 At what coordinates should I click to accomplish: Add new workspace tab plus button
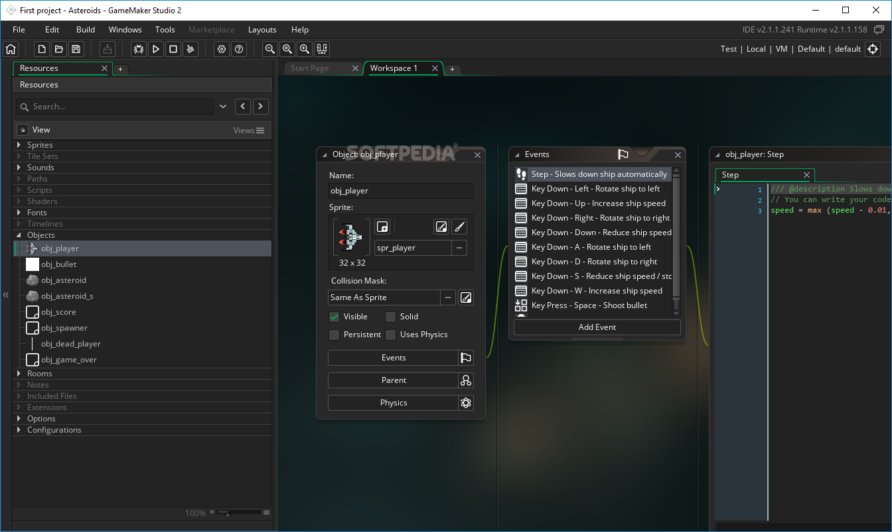452,69
